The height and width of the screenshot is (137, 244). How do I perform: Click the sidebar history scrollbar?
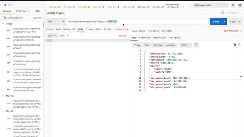click(44, 25)
